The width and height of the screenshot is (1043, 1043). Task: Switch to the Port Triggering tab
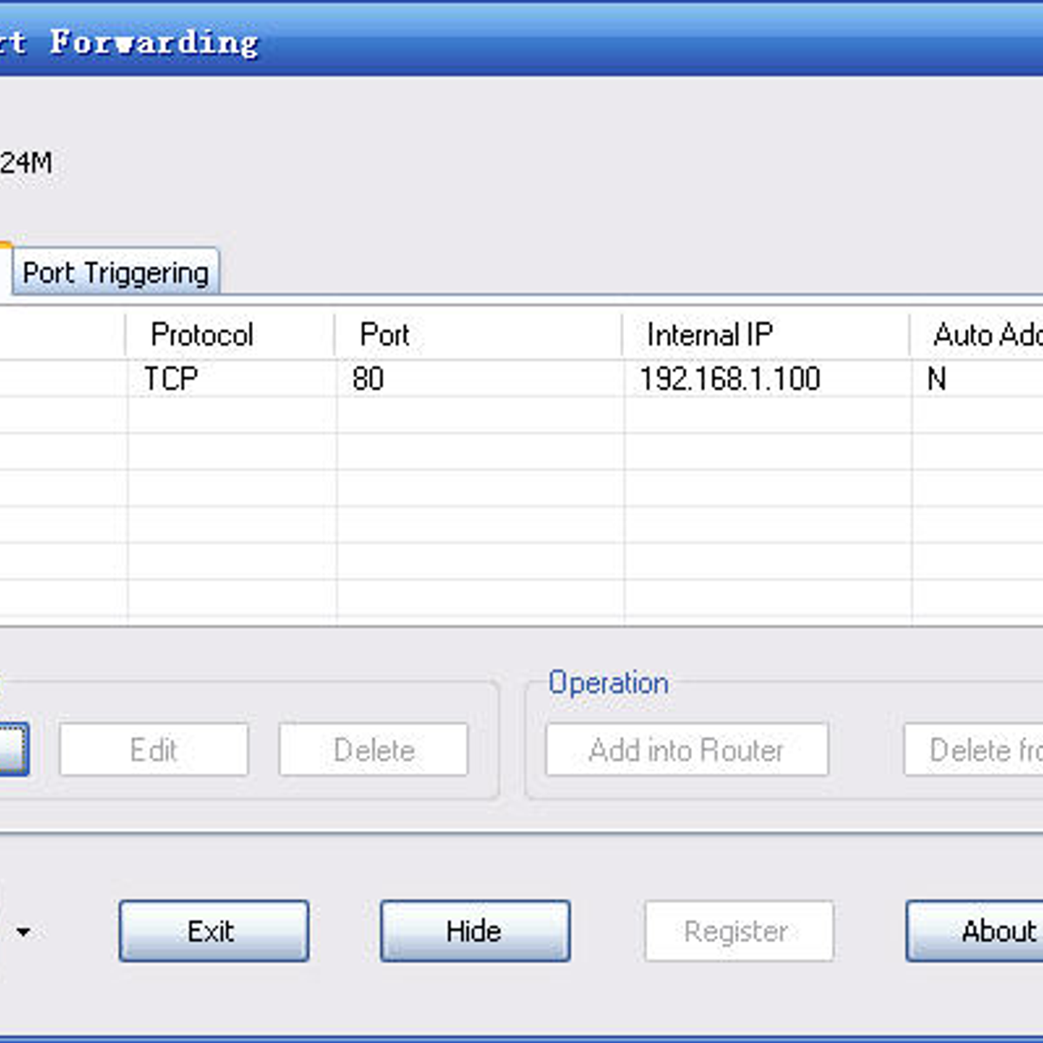(x=116, y=273)
